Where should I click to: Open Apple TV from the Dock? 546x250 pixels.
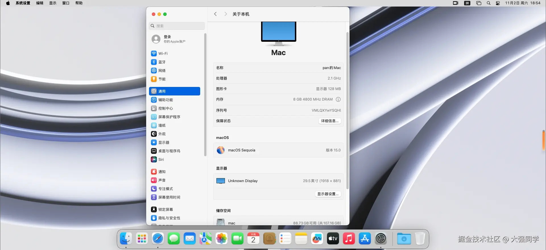coord(333,239)
